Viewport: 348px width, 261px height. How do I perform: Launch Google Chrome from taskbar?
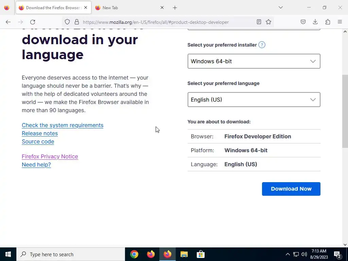[x=134, y=254]
